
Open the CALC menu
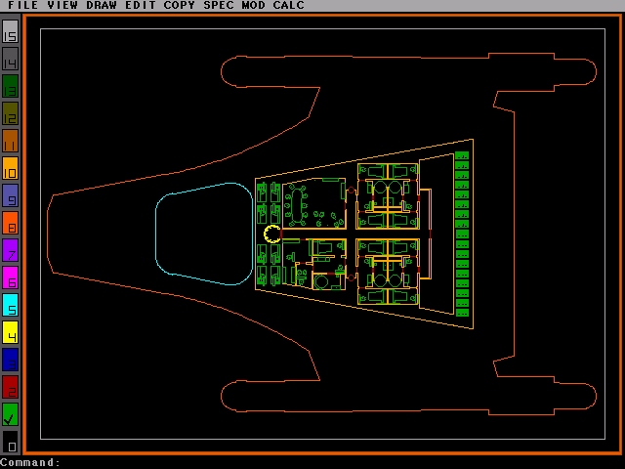(x=288, y=6)
